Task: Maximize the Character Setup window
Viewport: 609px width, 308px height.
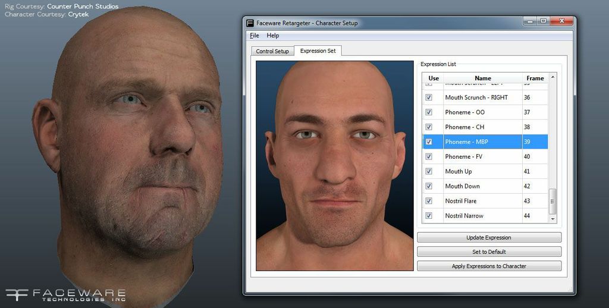Action: 542,21
